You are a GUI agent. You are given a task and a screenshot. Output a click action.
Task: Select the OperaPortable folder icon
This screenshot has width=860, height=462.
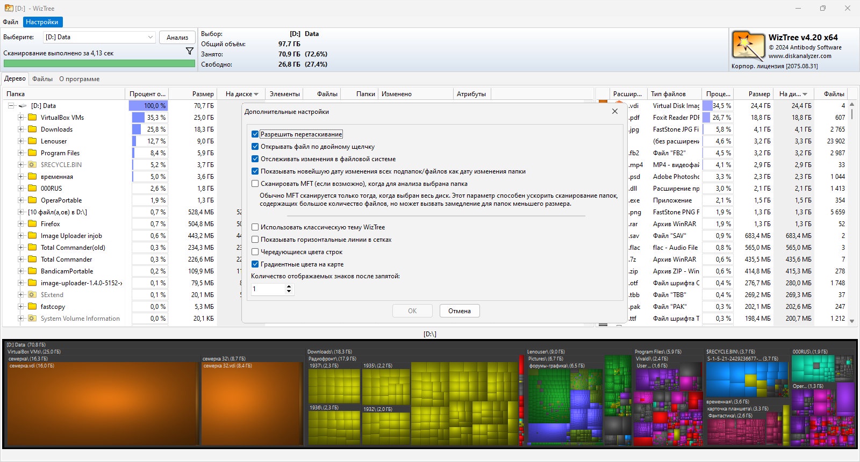coord(32,200)
